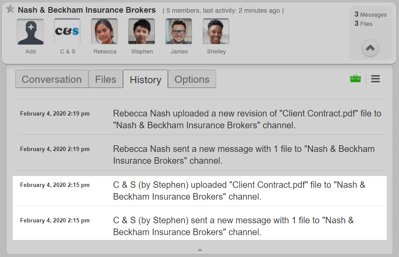
Task: Click the 3 Messages counter
Action: [370, 14]
